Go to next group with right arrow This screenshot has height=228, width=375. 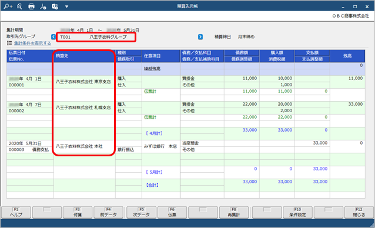tap(200, 37)
